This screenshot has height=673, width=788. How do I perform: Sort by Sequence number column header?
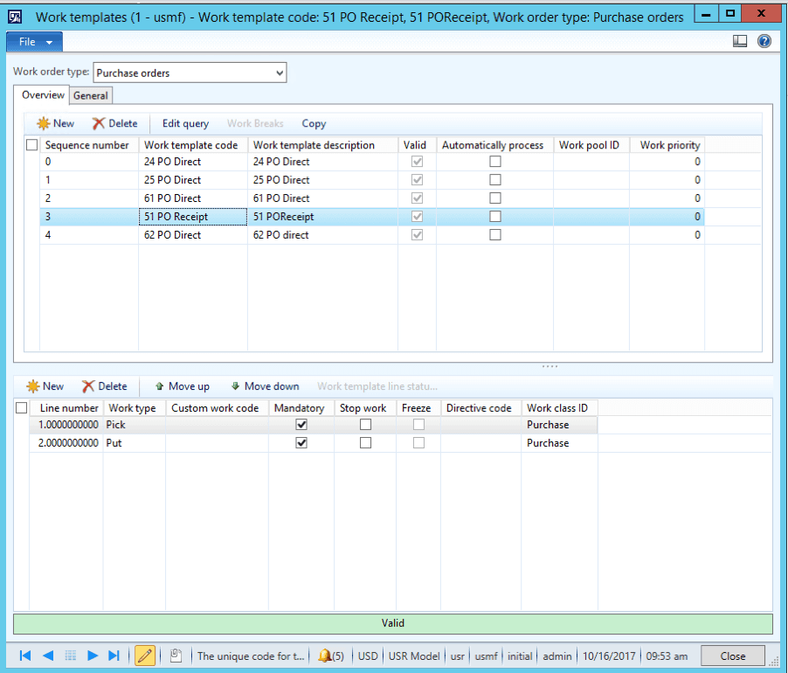point(89,145)
